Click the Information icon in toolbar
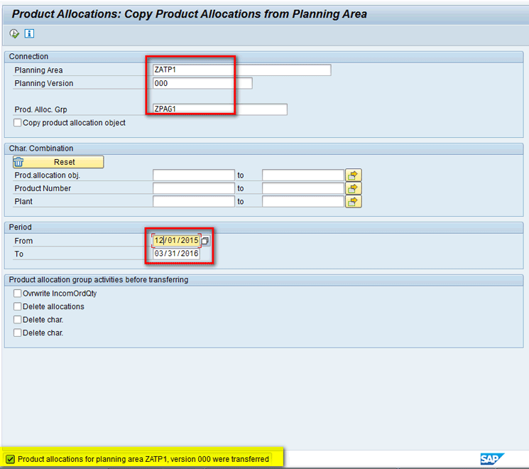 pos(29,33)
